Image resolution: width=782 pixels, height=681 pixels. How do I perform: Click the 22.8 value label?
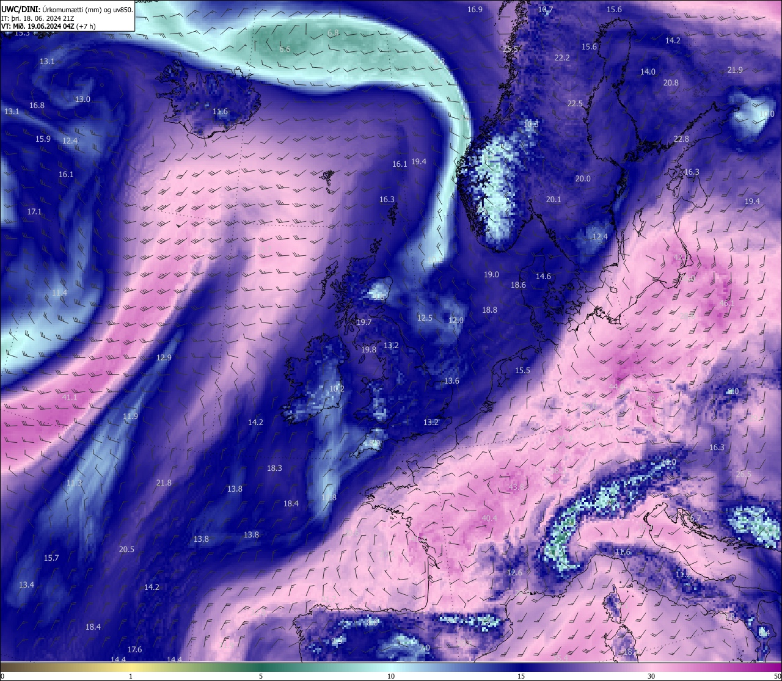click(x=681, y=139)
